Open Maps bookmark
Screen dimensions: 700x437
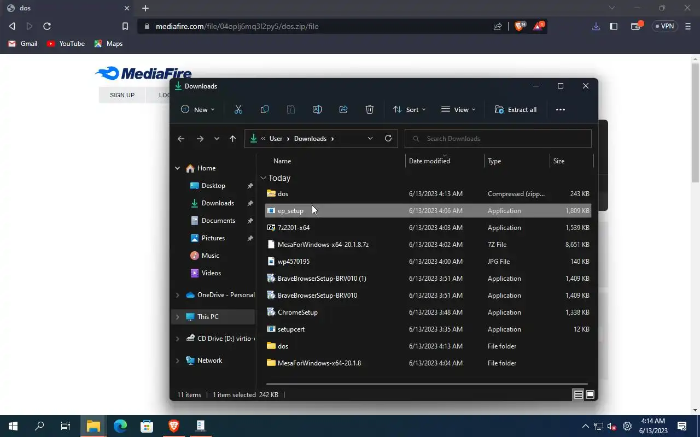[108, 44]
